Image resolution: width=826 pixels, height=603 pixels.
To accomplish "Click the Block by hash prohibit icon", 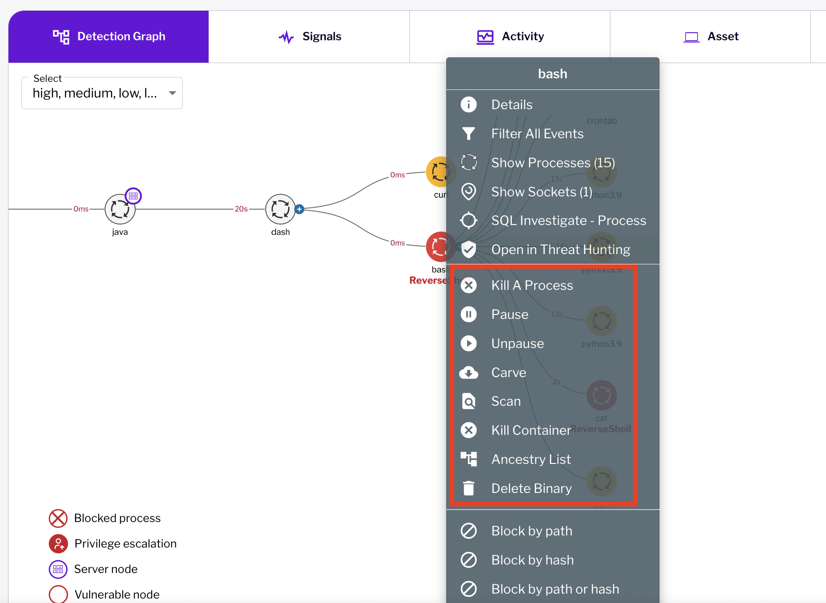I will click(x=468, y=560).
